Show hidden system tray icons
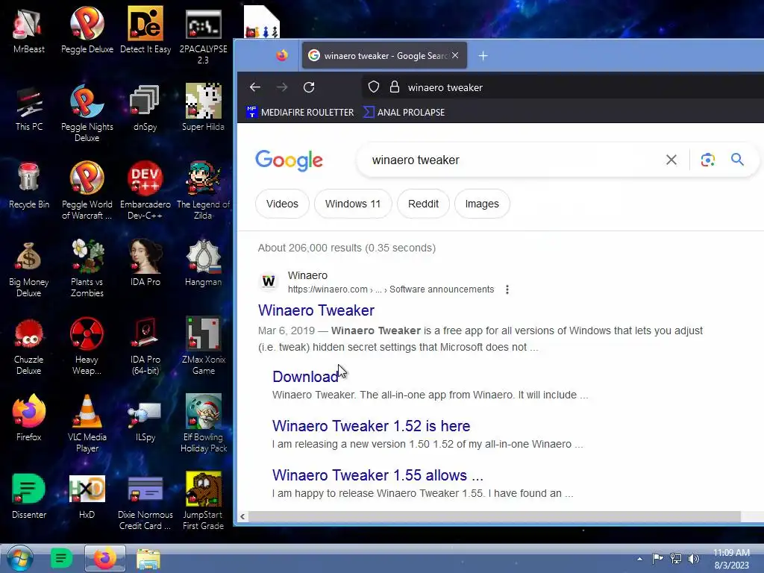This screenshot has width=764, height=573. (639, 559)
